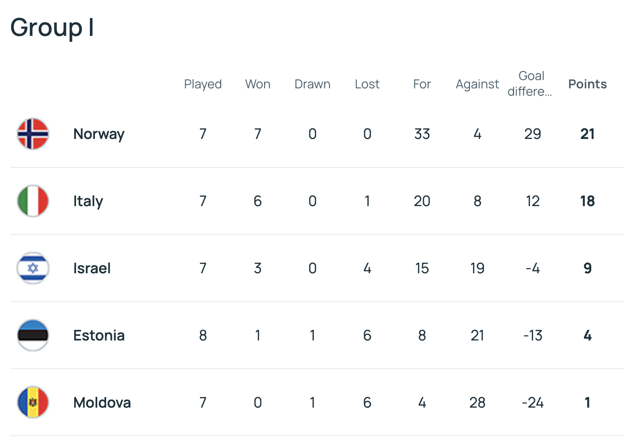
Task: Click the Group I heading
Action: (52, 28)
